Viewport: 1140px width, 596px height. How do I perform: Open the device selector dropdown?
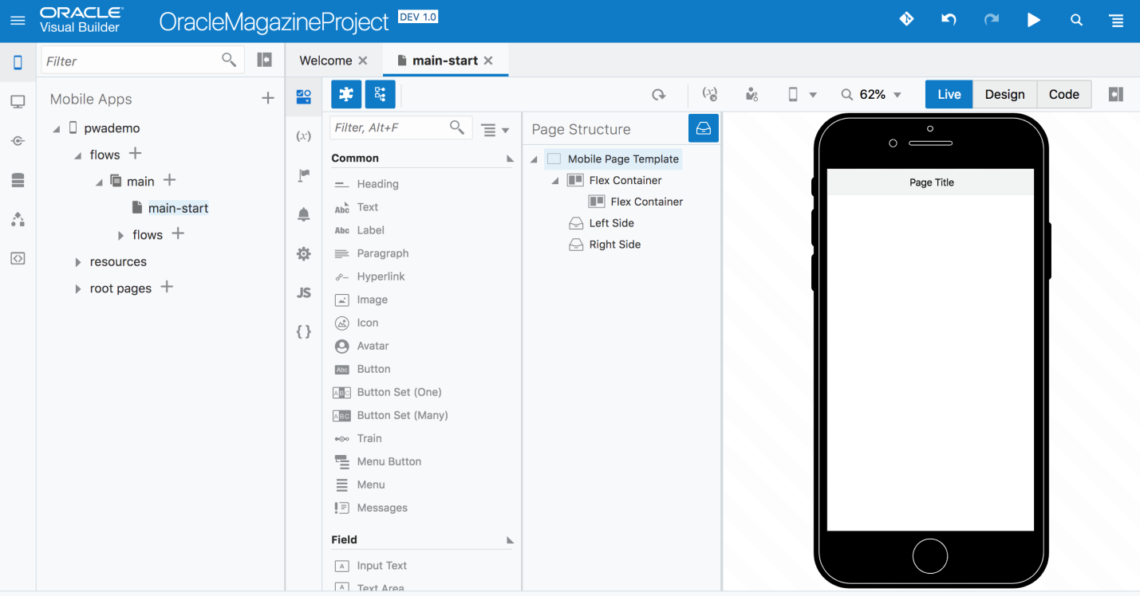(802, 95)
